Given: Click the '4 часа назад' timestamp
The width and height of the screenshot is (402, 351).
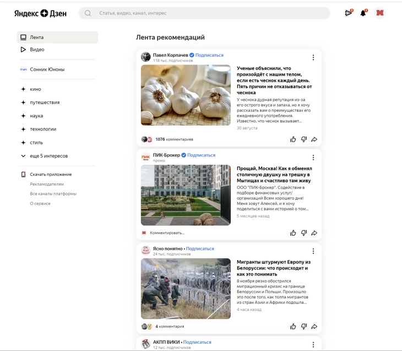Looking at the screenshot, I should tap(249, 310).
